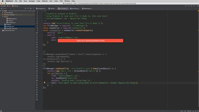This screenshot has width=199, height=112.
Task: Open the View menu
Action: point(25,1)
